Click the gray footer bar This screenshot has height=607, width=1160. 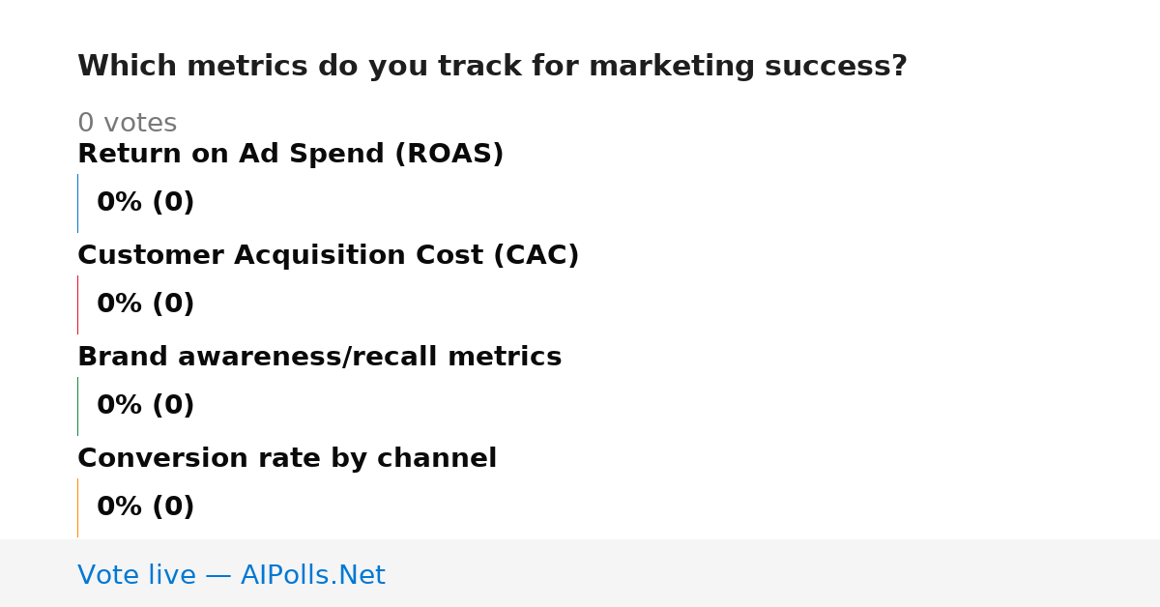tap(580, 573)
